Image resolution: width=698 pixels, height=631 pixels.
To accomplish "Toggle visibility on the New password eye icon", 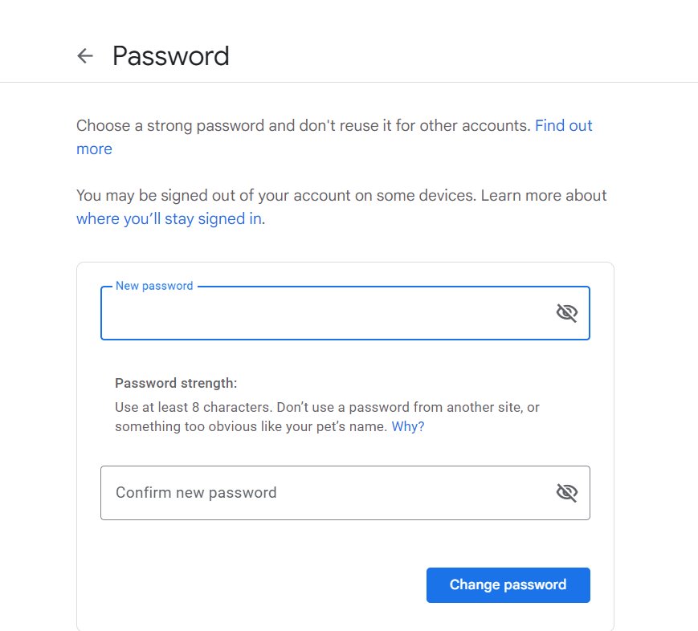I will 567,312.
